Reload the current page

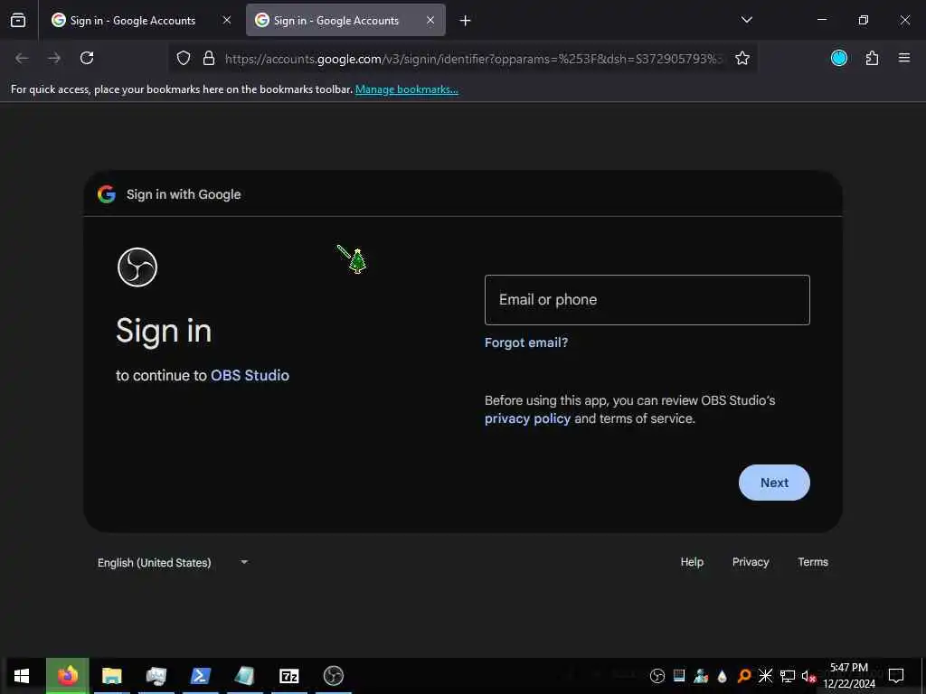pos(87,58)
